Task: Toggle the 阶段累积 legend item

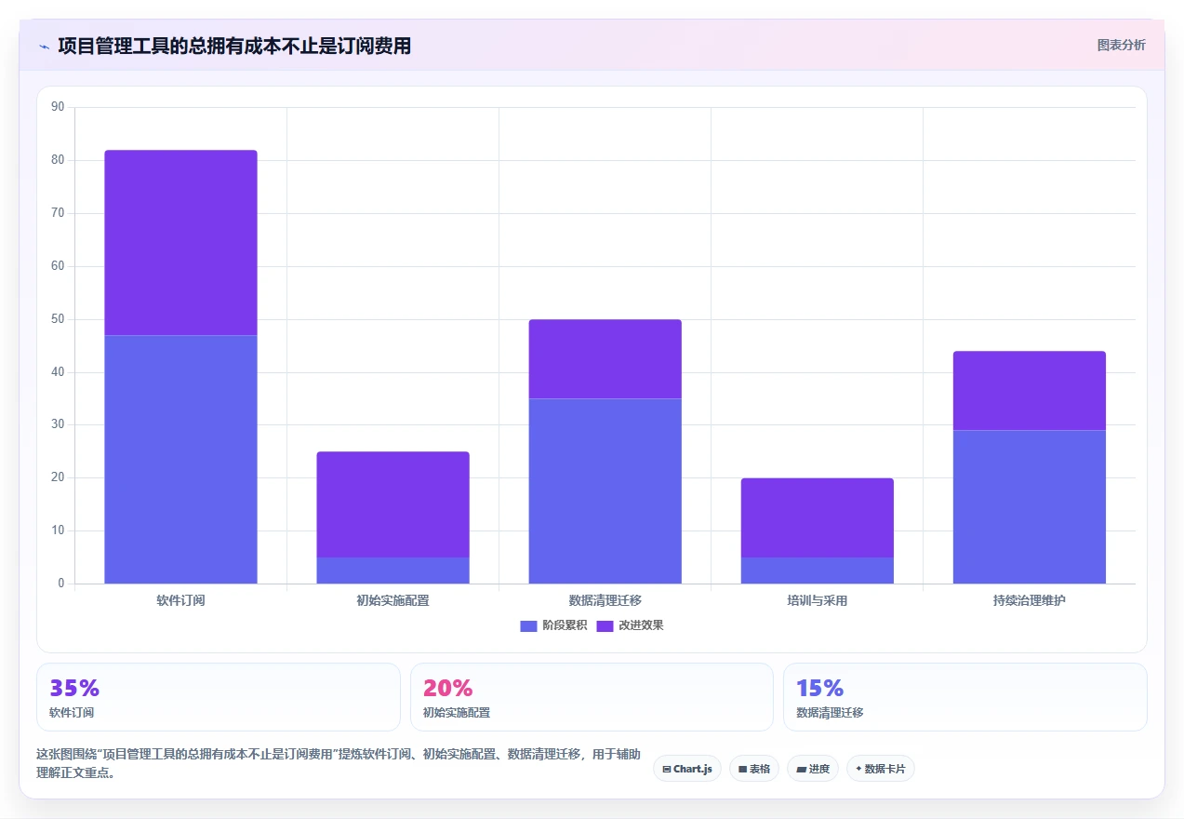Action: 553,625
